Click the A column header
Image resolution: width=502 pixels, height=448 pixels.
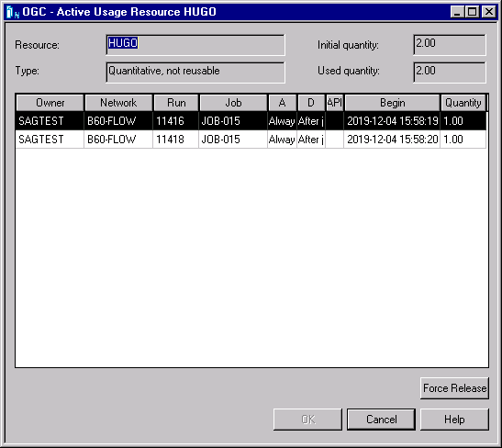pos(283,103)
